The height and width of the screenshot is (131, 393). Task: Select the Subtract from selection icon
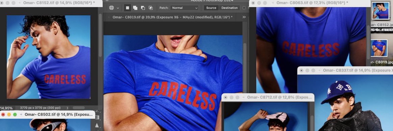[x=143, y=8]
